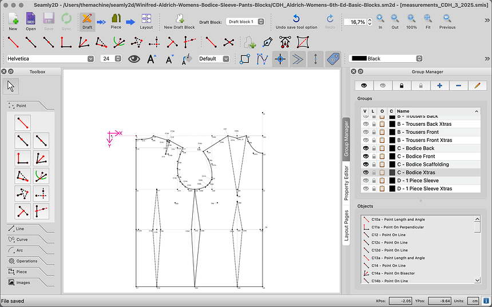Set zoom to 100%

pos(411,21)
